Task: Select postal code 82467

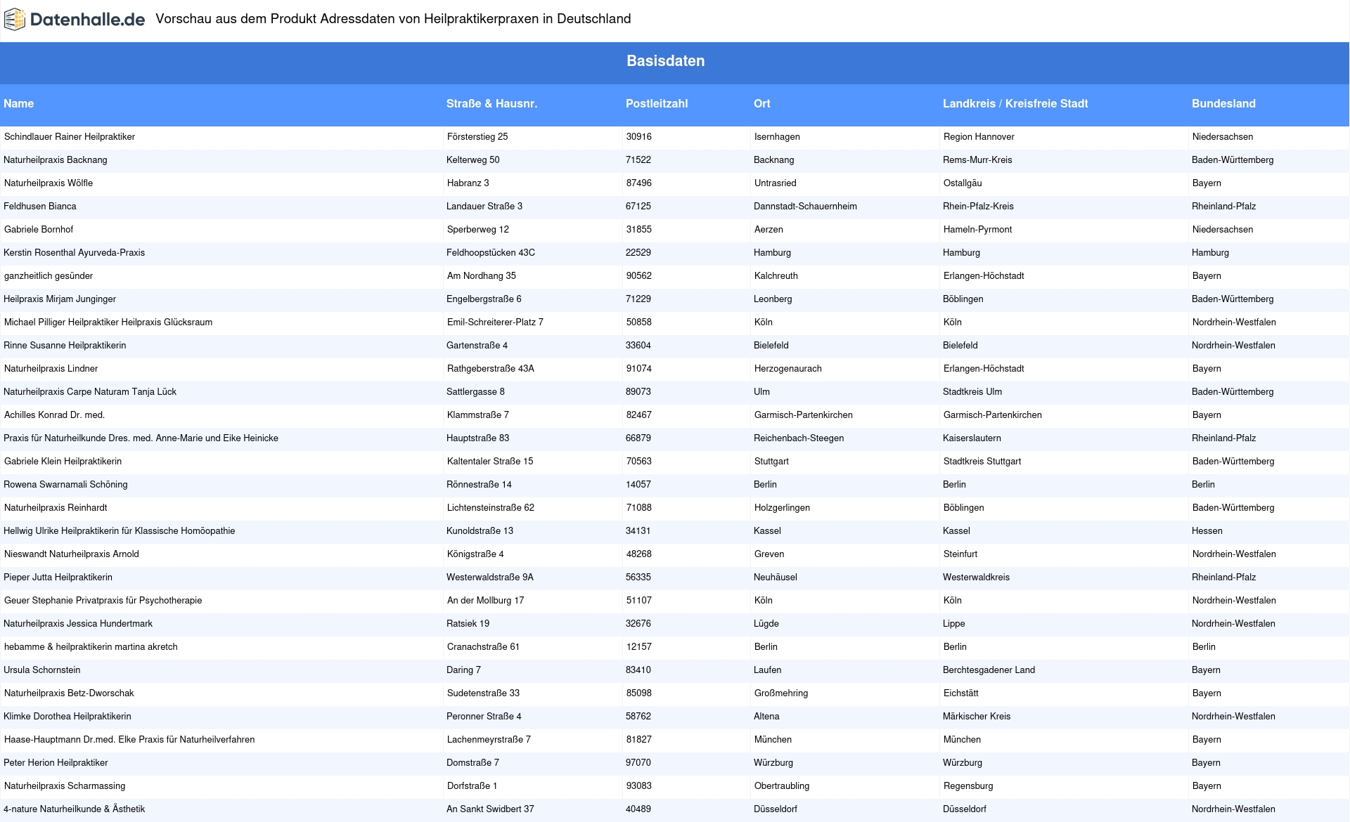Action: pos(639,415)
